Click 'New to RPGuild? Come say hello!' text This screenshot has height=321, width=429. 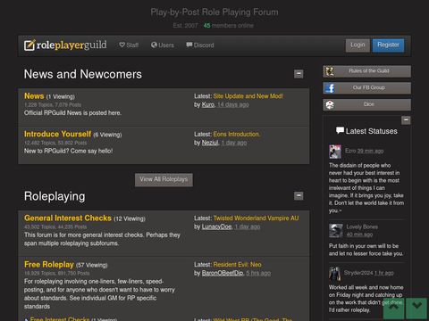pos(68,151)
